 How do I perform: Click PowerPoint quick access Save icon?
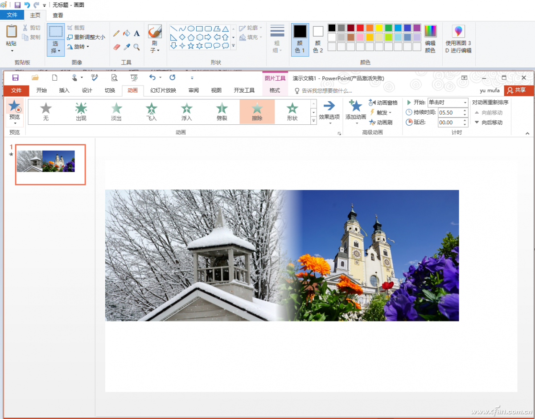(x=15, y=78)
